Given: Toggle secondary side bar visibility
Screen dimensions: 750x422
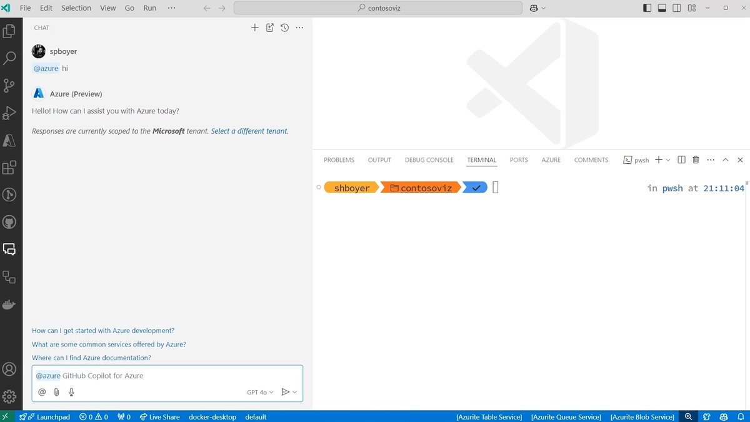Looking at the screenshot, I should 677,8.
